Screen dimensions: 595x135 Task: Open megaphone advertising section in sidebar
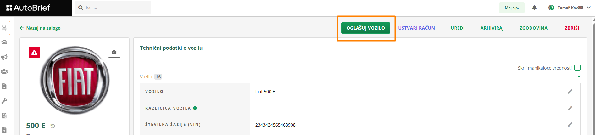[4, 57]
